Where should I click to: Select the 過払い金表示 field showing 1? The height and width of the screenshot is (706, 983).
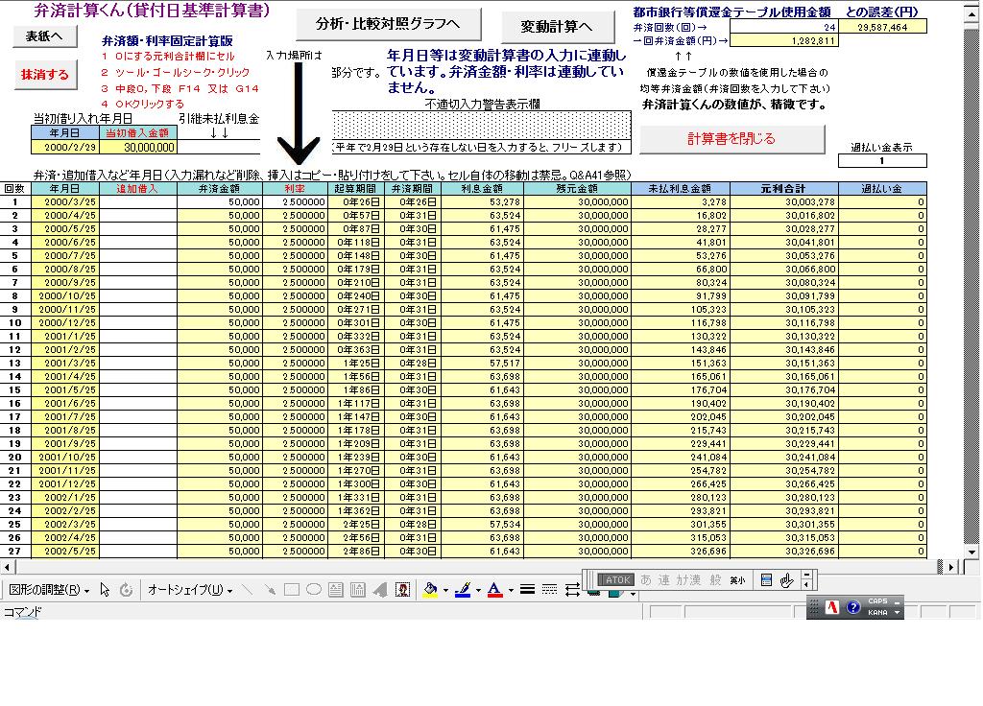[x=882, y=161]
